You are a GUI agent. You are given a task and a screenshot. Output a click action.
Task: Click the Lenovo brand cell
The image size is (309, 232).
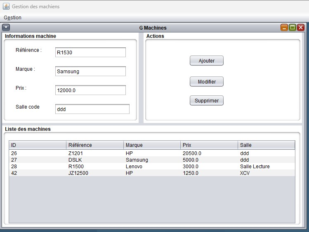pos(152,166)
